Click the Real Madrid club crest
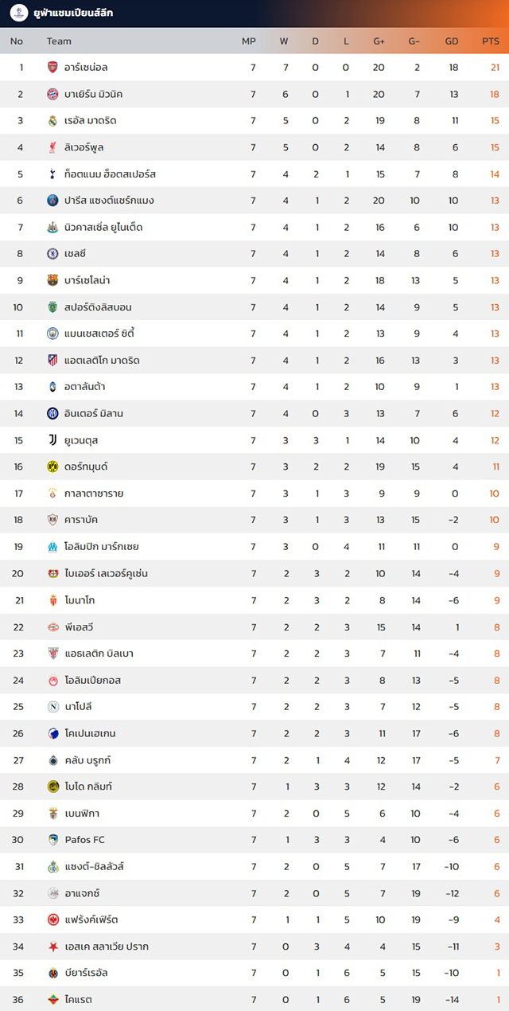 [x=52, y=121]
